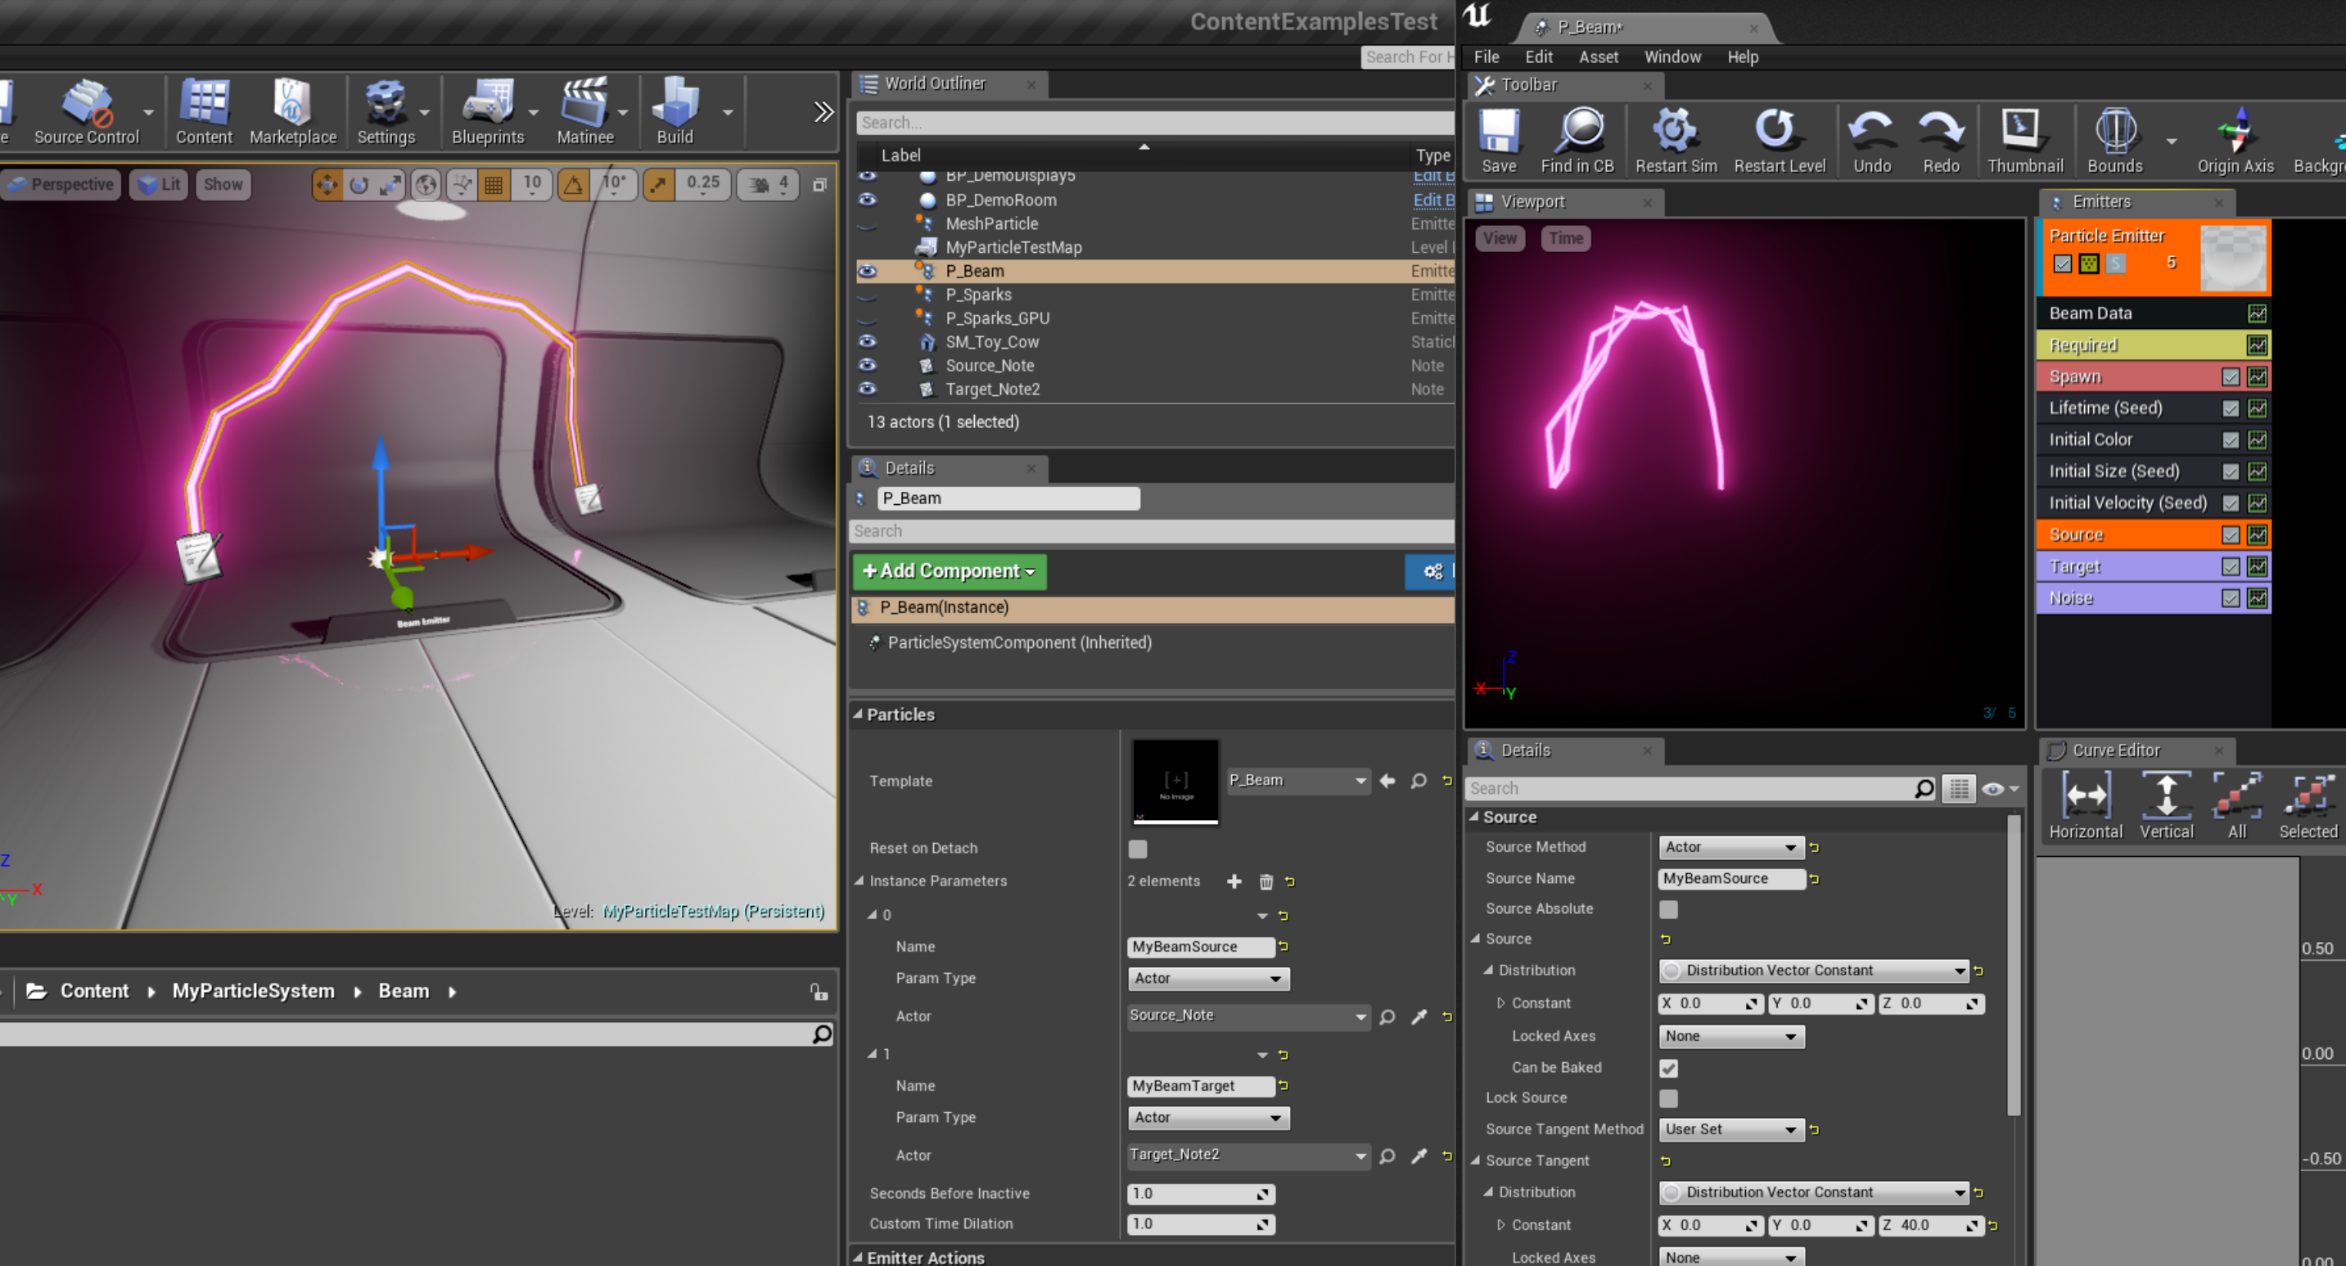The height and width of the screenshot is (1266, 2346).
Task: Collapse the Instance Parameters section
Action: [859, 881]
